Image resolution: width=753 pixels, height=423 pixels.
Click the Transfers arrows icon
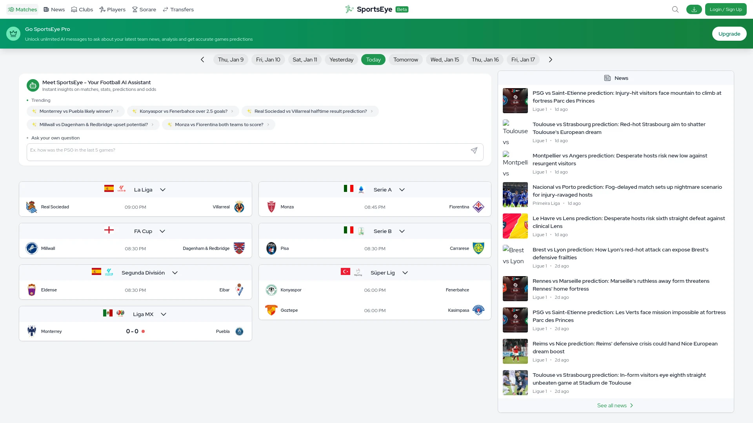pos(164,9)
